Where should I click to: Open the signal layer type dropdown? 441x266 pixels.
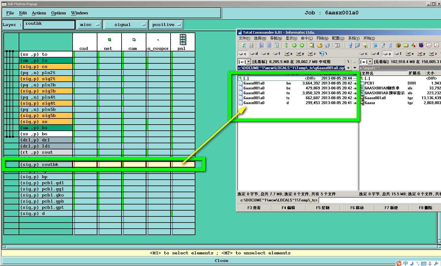coord(126,25)
